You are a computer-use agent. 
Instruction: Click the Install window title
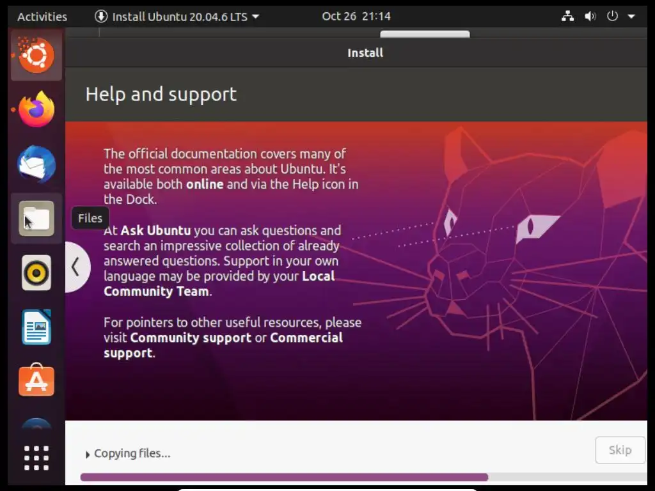click(x=365, y=52)
